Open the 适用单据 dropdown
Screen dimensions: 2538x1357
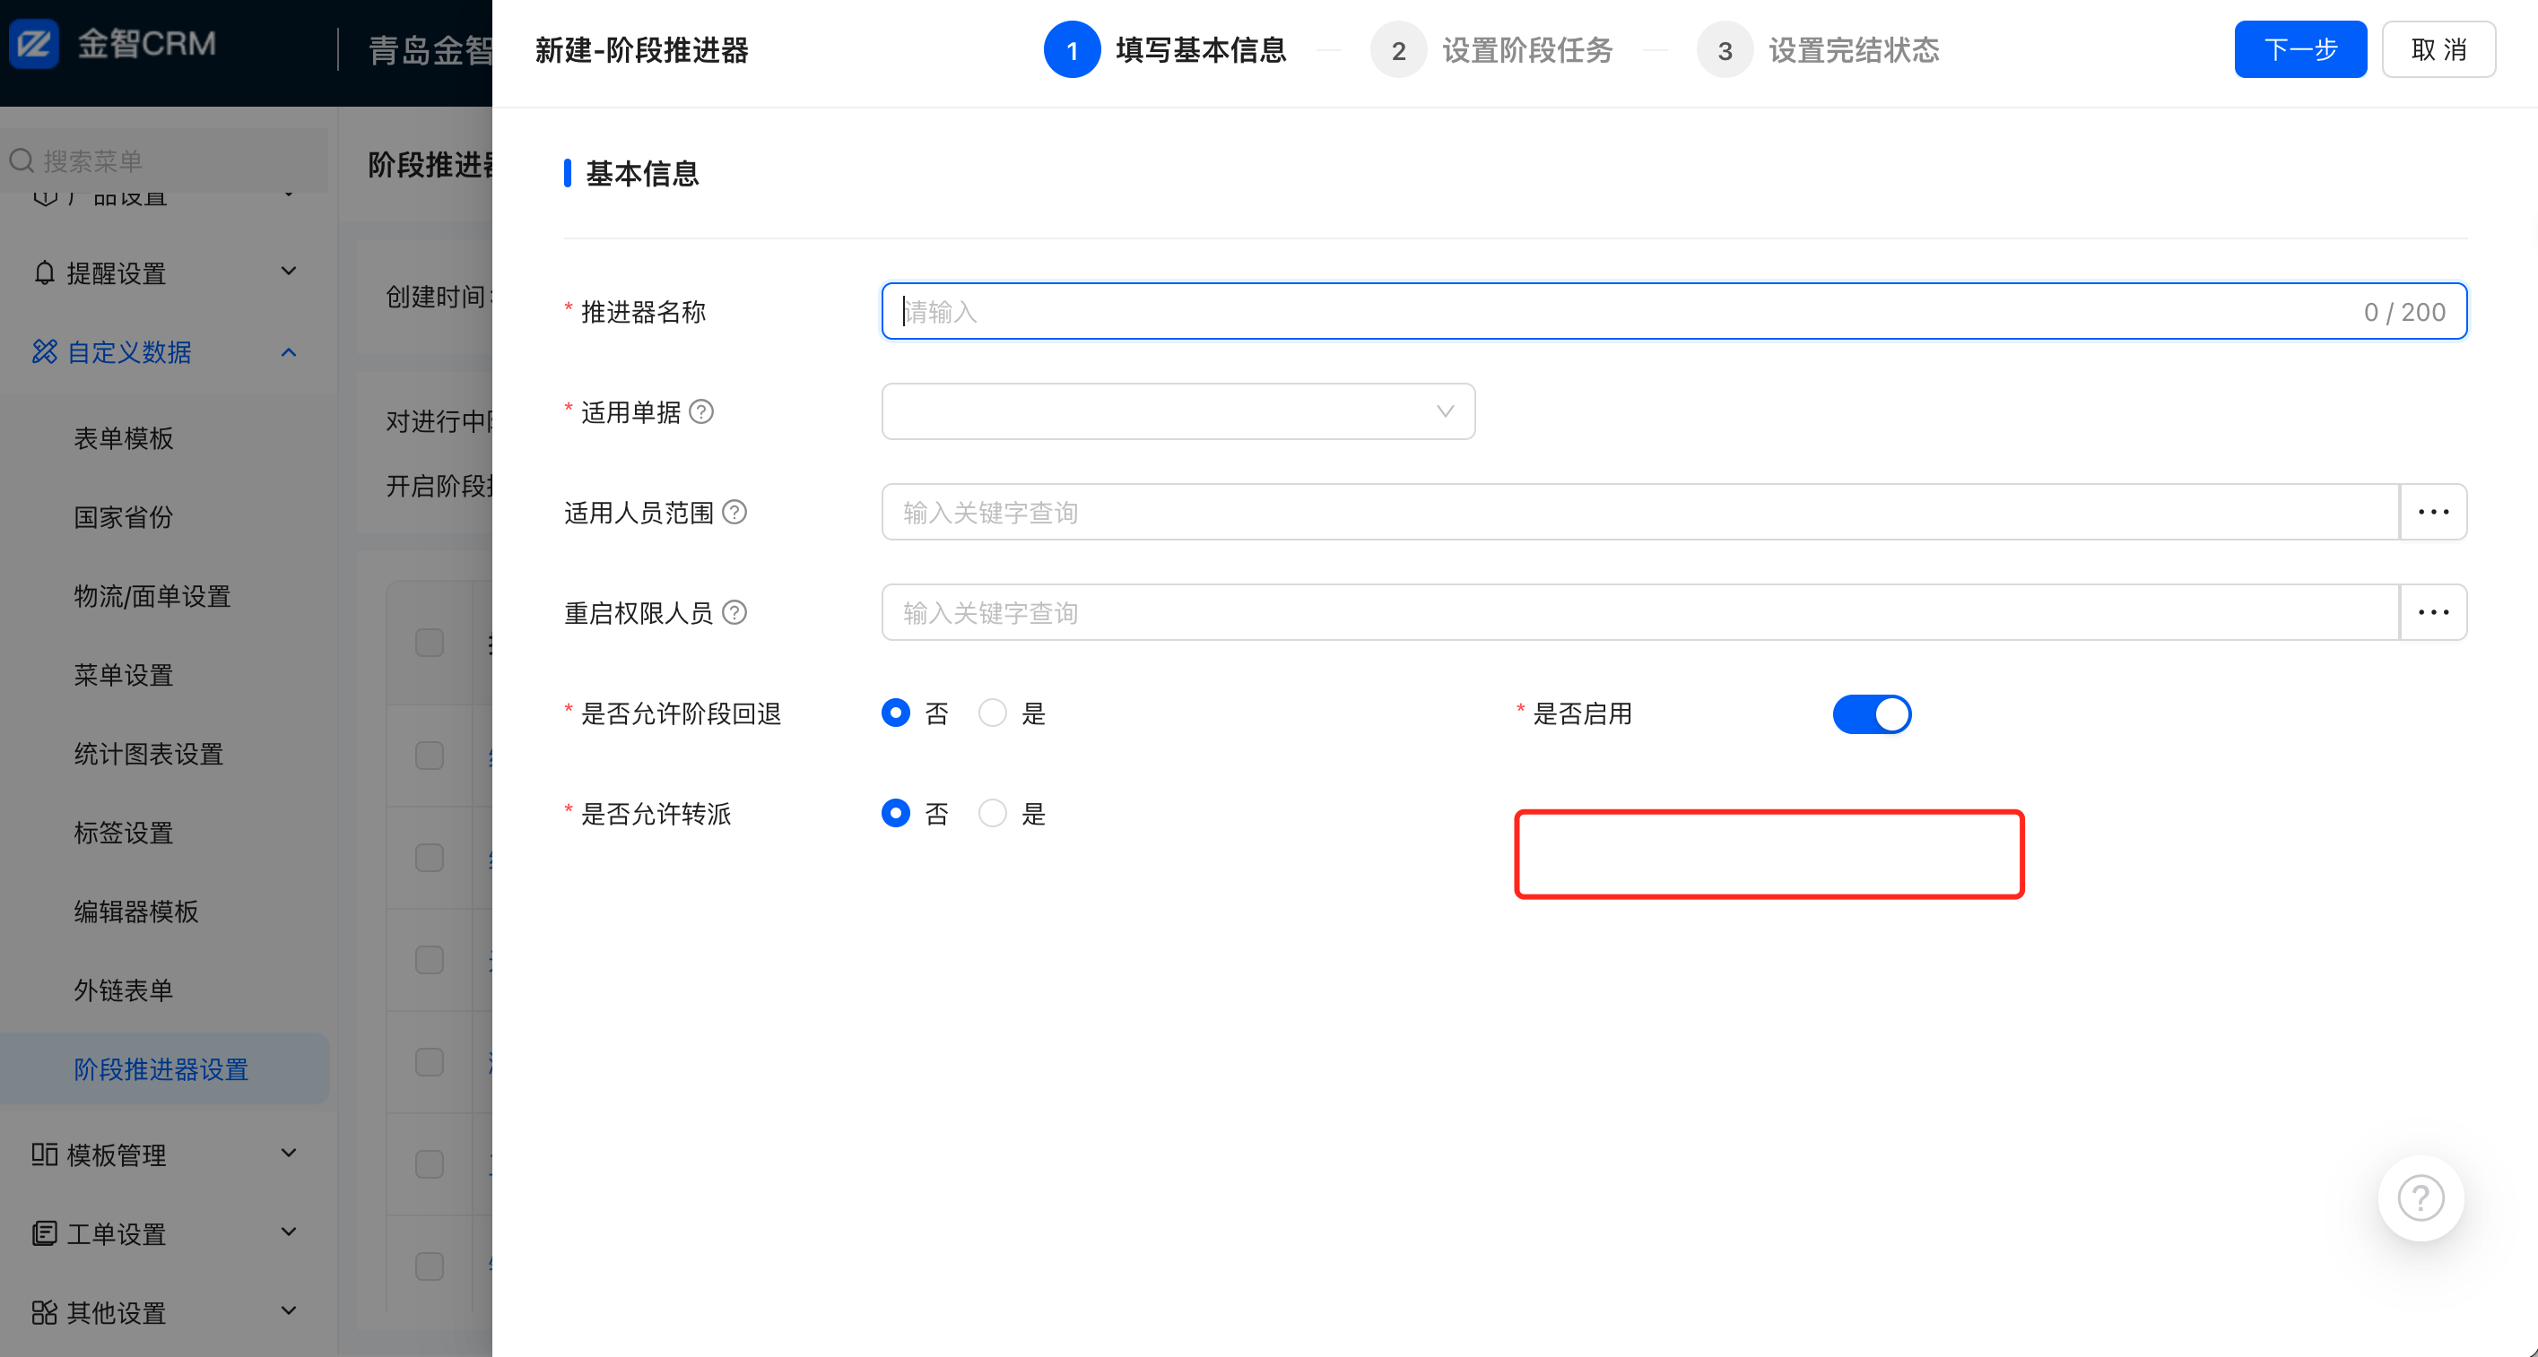click(1178, 411)
